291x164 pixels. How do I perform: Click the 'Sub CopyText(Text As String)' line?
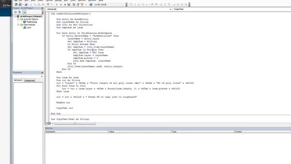click(70, 119)
